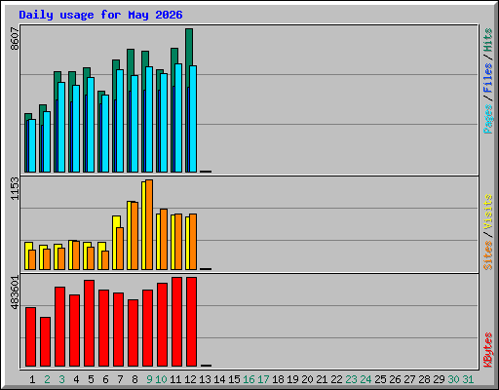Click the red KBytes bar for day 2
The image size is (499, 390).
pos(45,341)
